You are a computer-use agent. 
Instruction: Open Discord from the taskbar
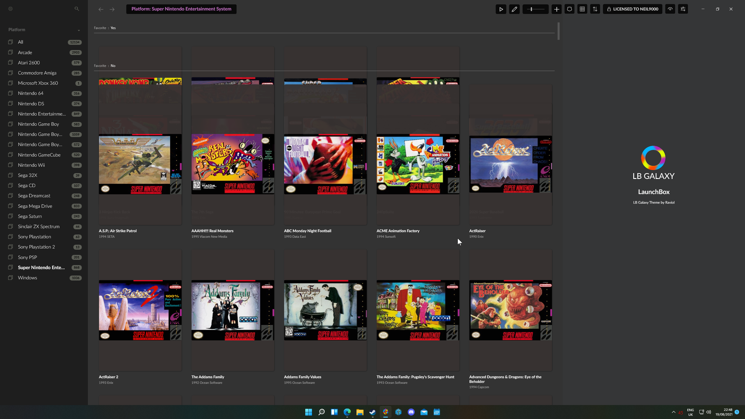pos(411,412)
